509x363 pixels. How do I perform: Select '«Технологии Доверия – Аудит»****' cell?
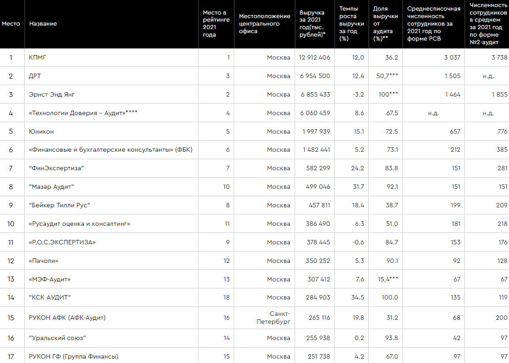83,113
